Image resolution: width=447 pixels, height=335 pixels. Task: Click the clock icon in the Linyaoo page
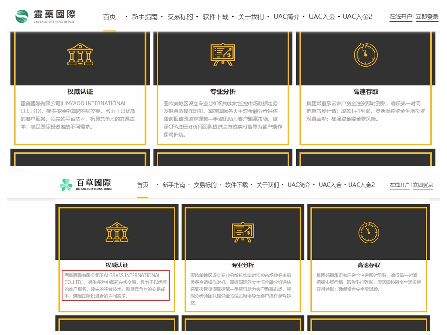365,55
